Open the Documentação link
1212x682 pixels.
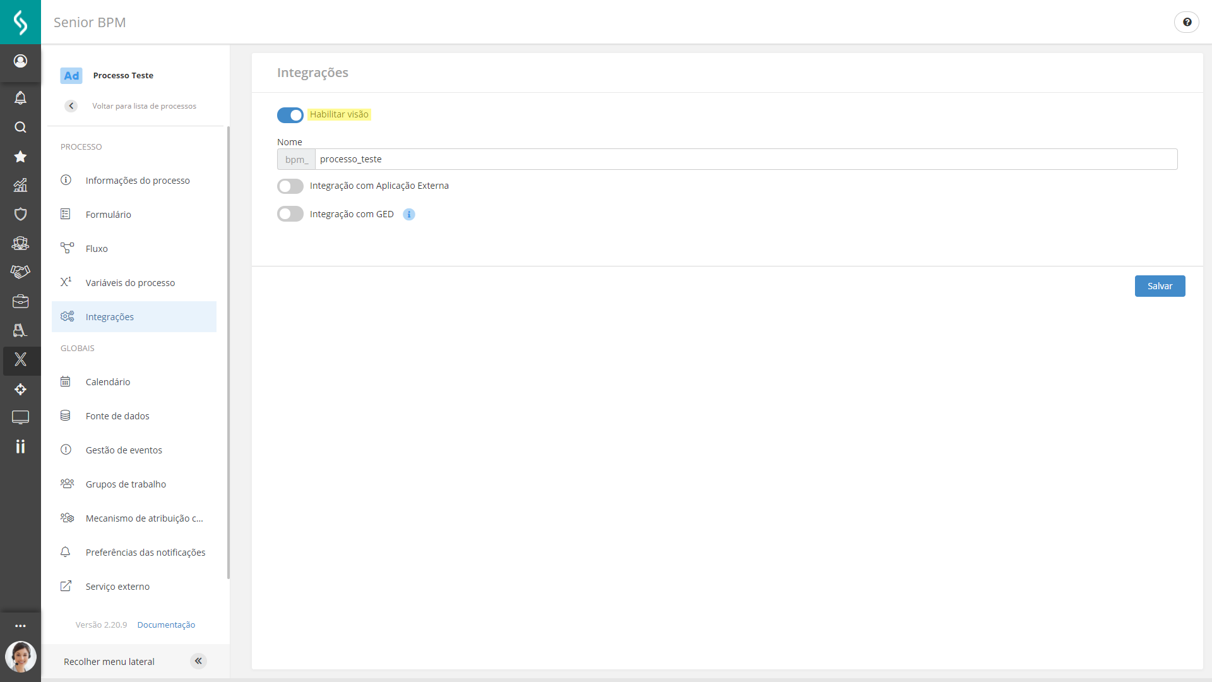coord(166,625)
